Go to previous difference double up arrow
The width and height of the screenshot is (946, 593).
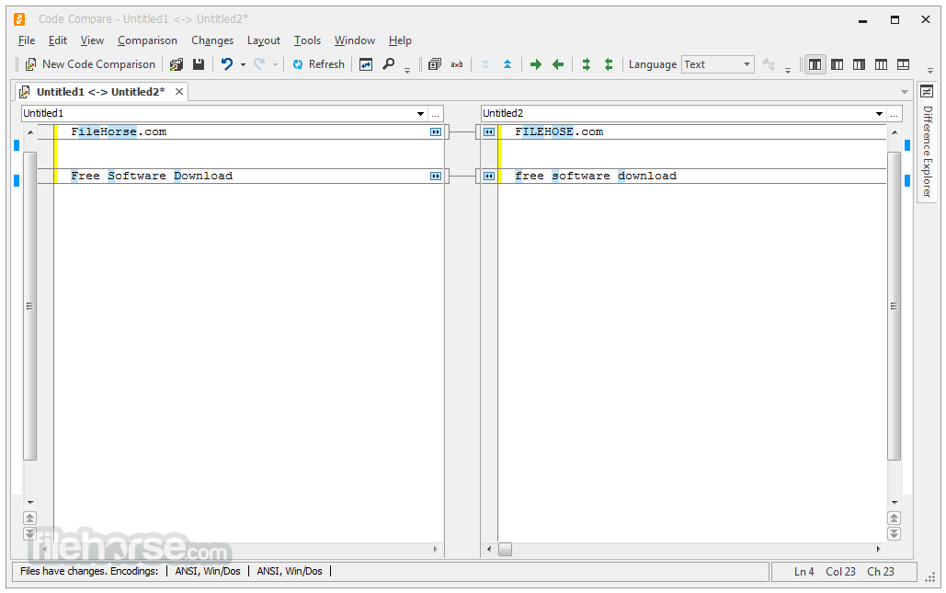pos(507,64)
